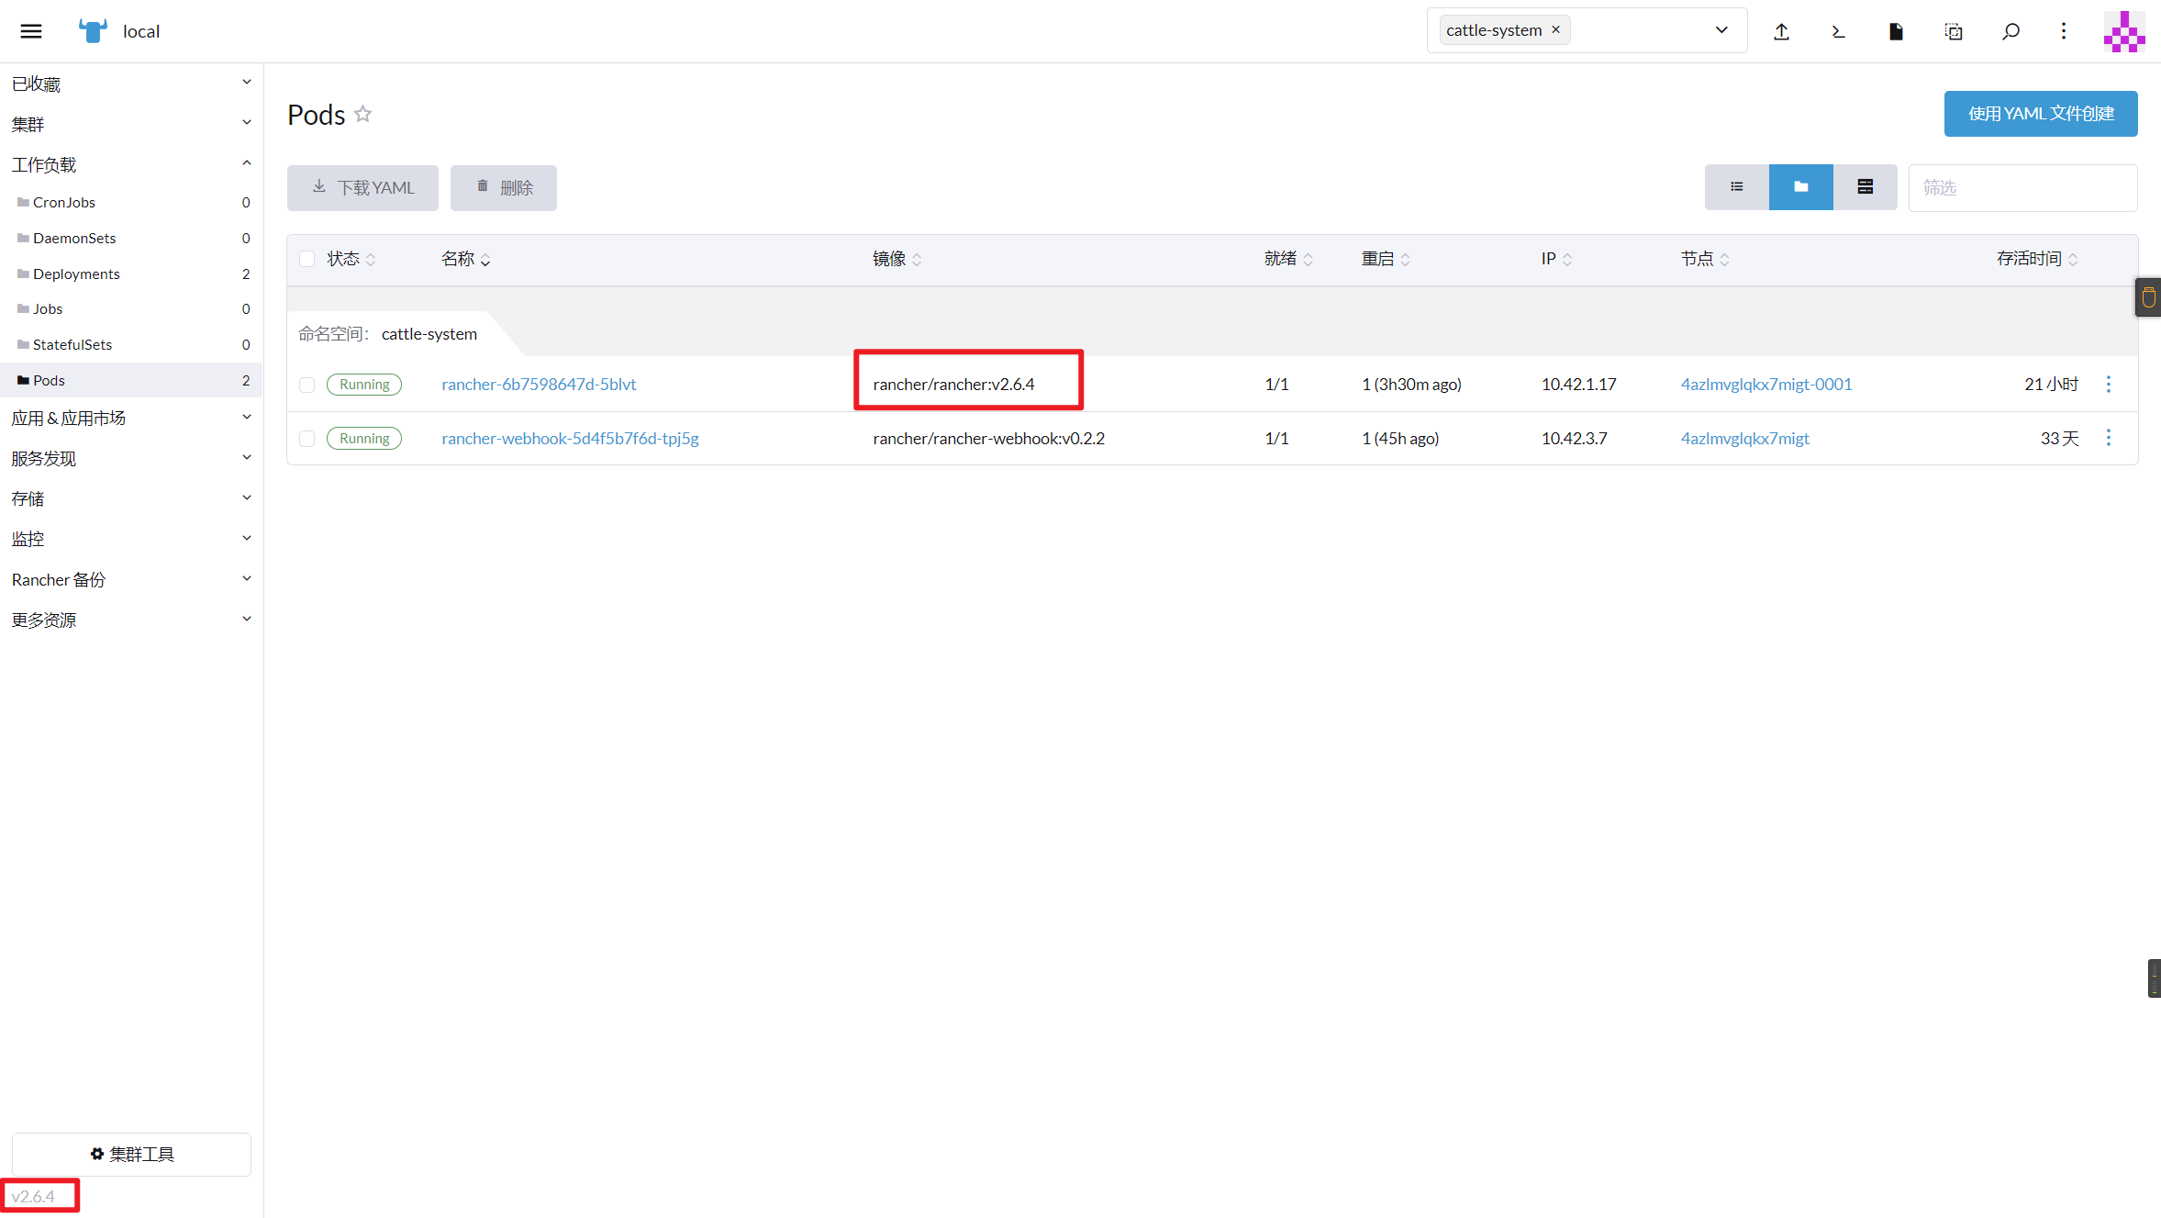The image size is (2161, 1218).
Task: Open actions menu for rancher-6b7598647d-5blvt row
Action: [2109, 384]
